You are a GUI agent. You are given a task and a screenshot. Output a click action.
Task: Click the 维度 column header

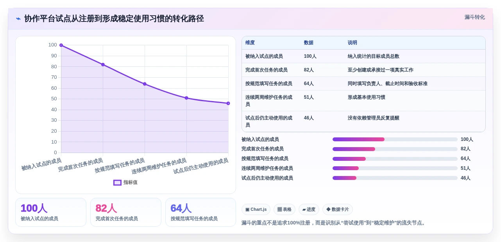(250, 43)
